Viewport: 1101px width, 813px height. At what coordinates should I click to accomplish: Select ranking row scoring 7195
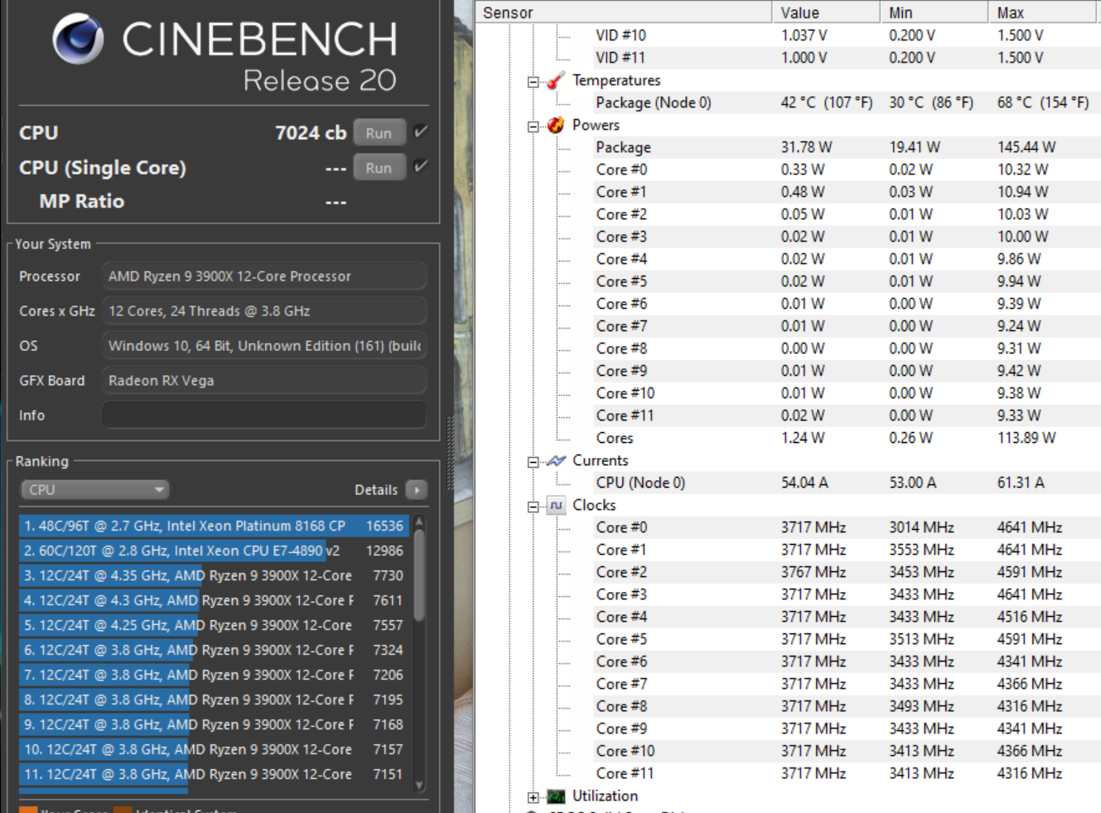[214, 700]
